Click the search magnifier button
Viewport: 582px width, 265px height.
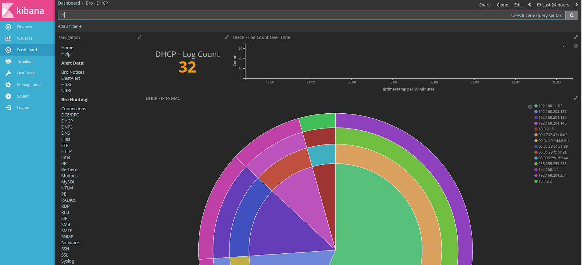pos(572,15)
